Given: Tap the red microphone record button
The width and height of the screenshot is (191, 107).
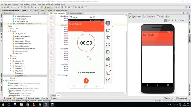Looking at the screenshot, I should (86, 81).
